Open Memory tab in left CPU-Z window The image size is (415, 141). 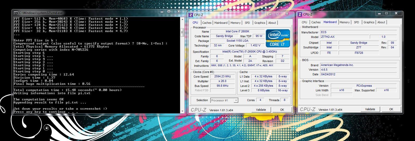pyautogui.click(x=235, y=23)
